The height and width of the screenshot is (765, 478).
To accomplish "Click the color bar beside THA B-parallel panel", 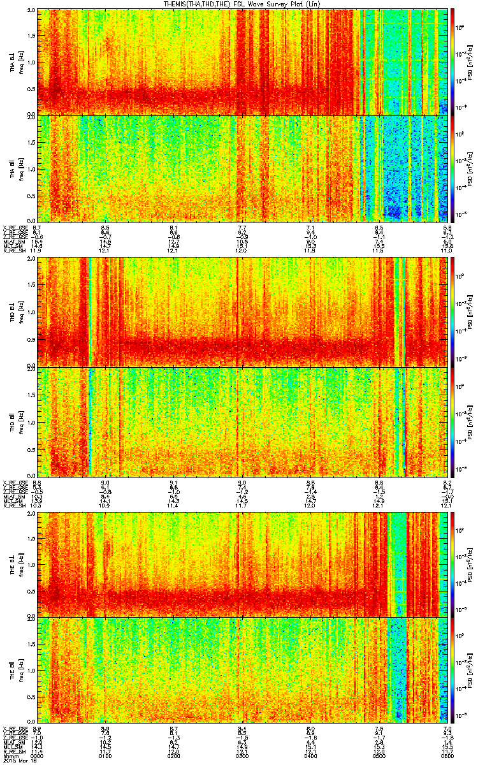I will [453, 168].
